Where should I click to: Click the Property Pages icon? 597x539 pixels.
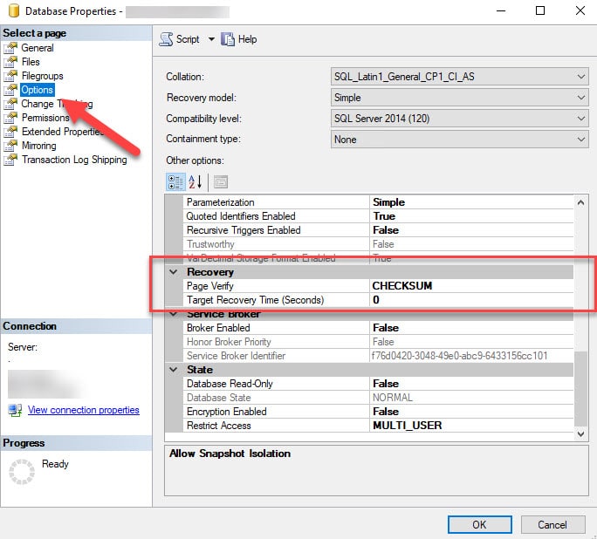(221, 182)
